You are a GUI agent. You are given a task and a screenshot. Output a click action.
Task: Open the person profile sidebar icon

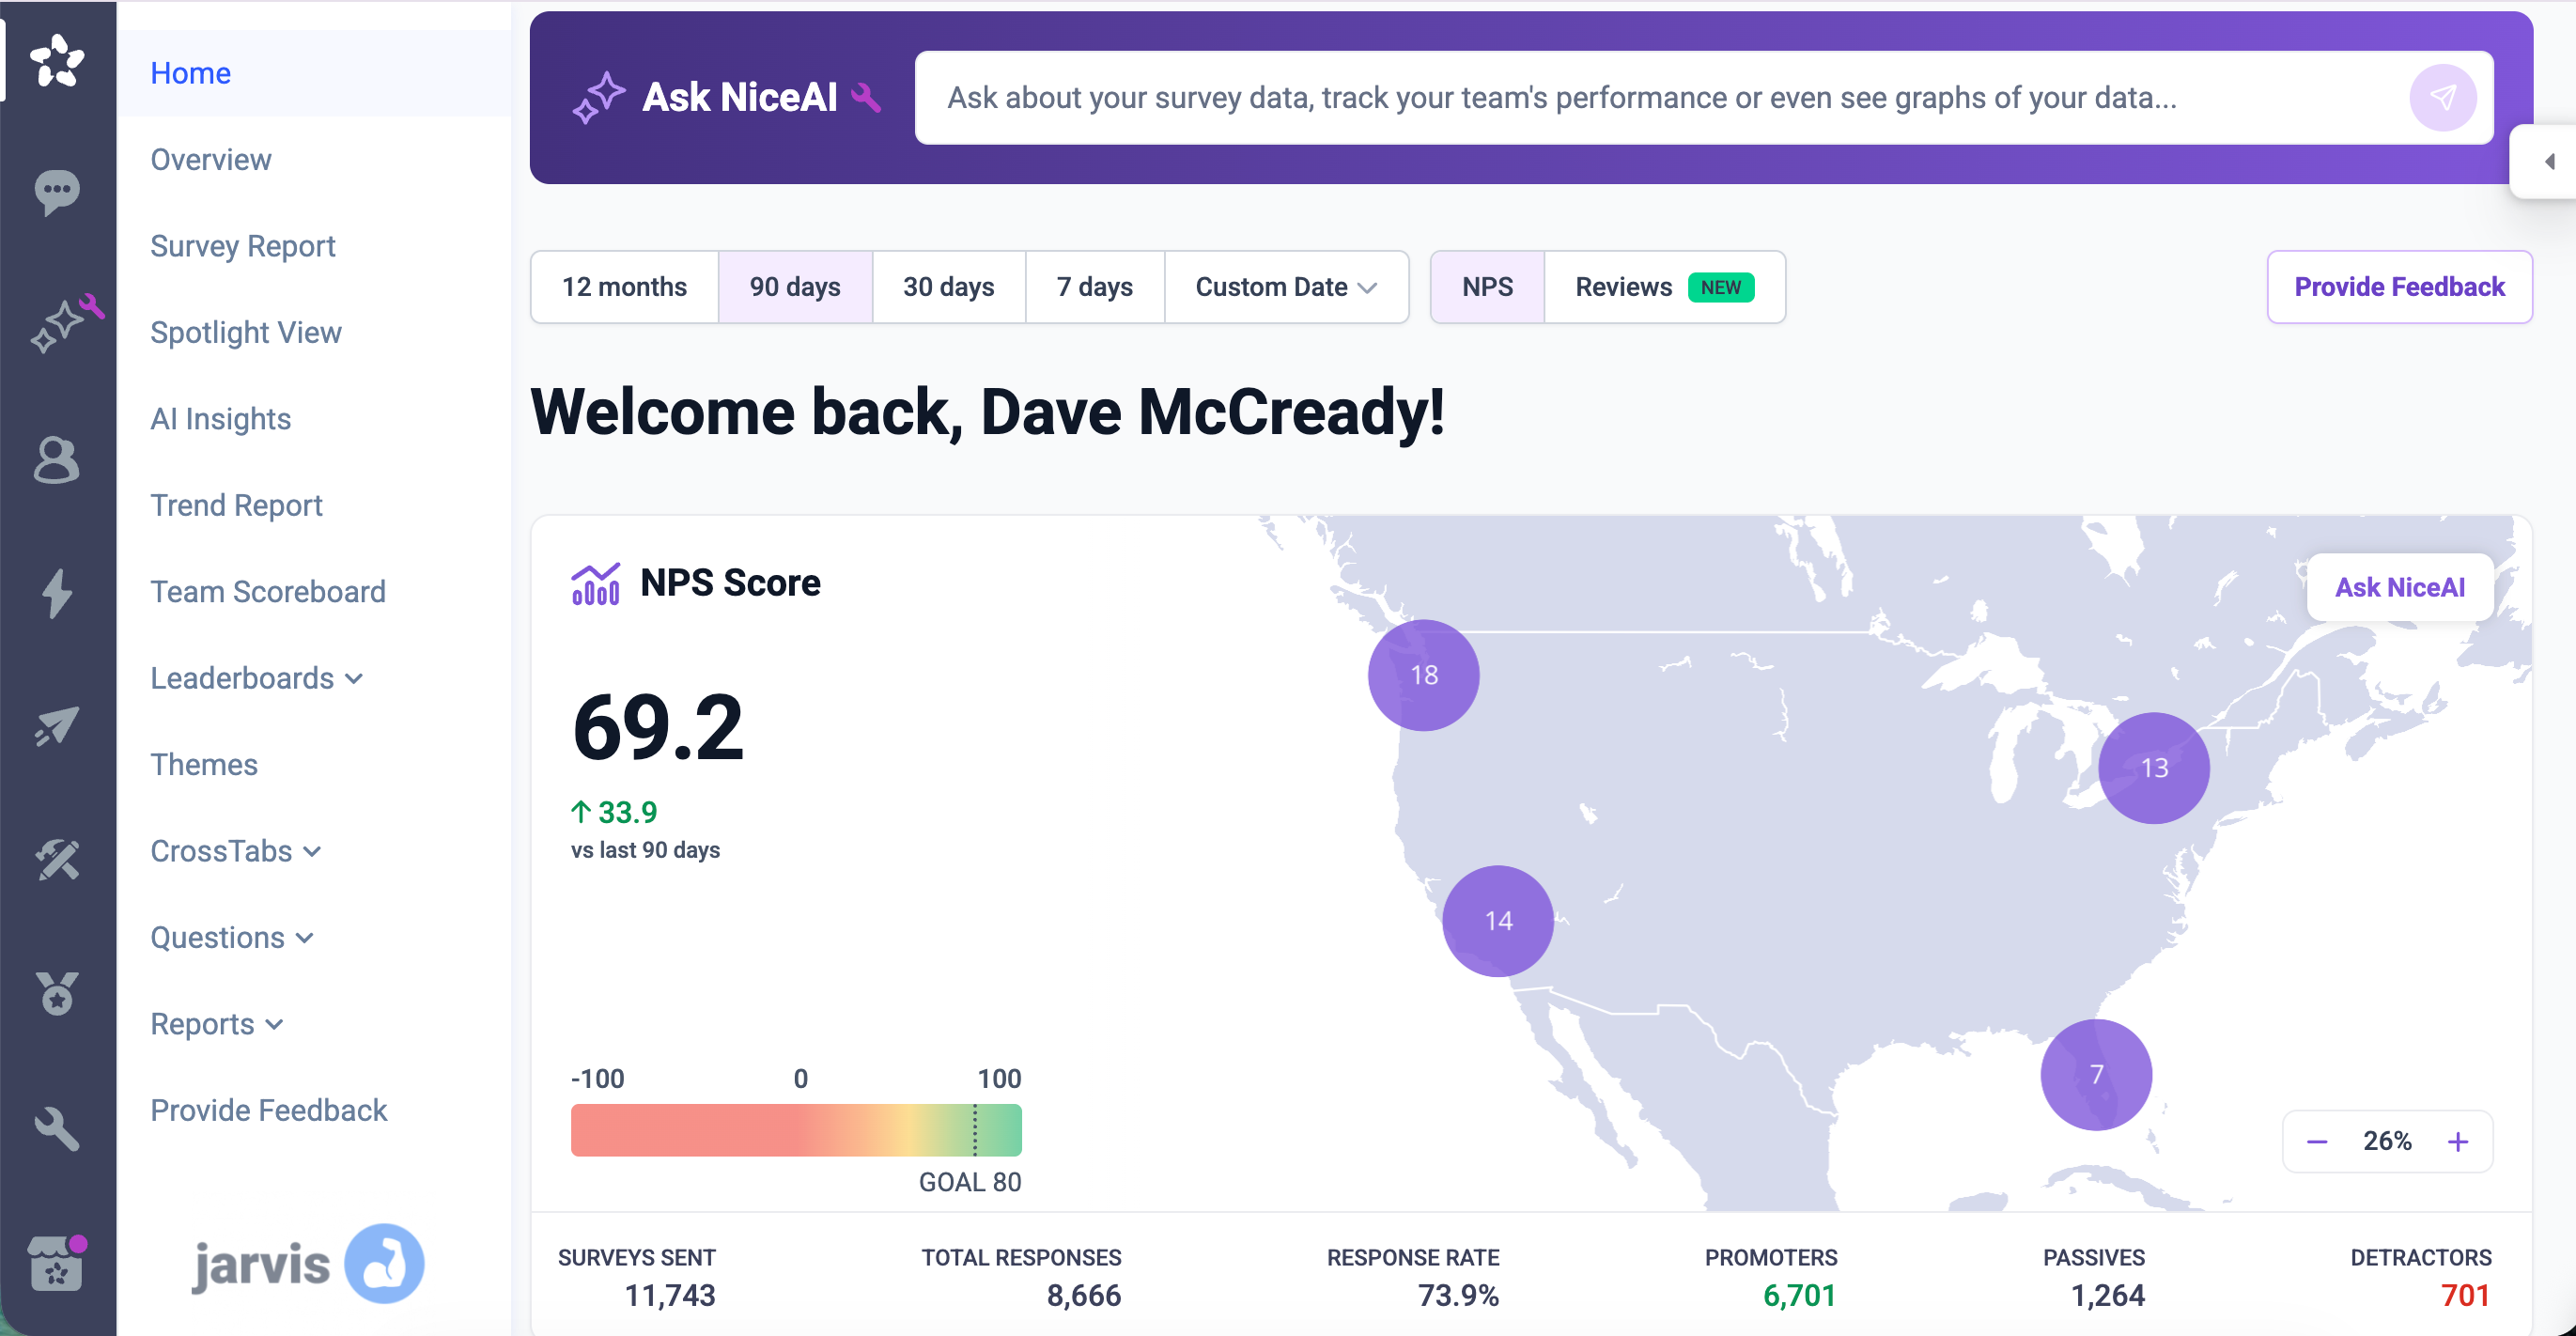point(57,460)
